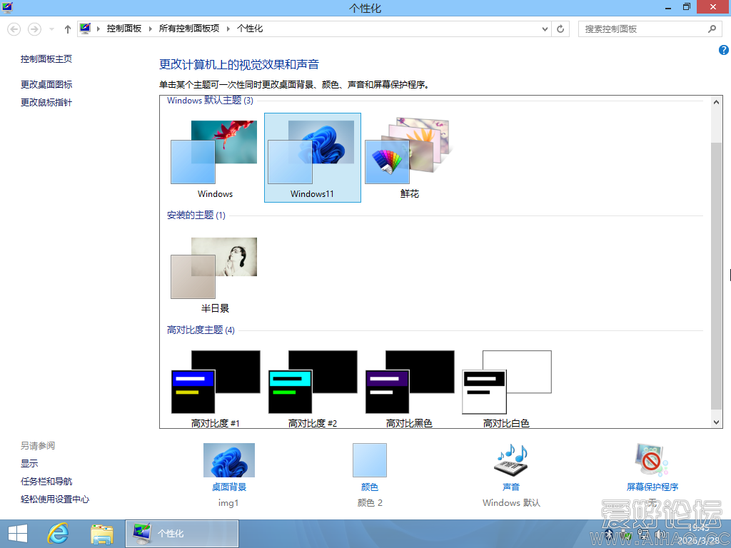Click the 屏幕保护程序 link text
Screen dimensions: 731x548
point(652,487)
